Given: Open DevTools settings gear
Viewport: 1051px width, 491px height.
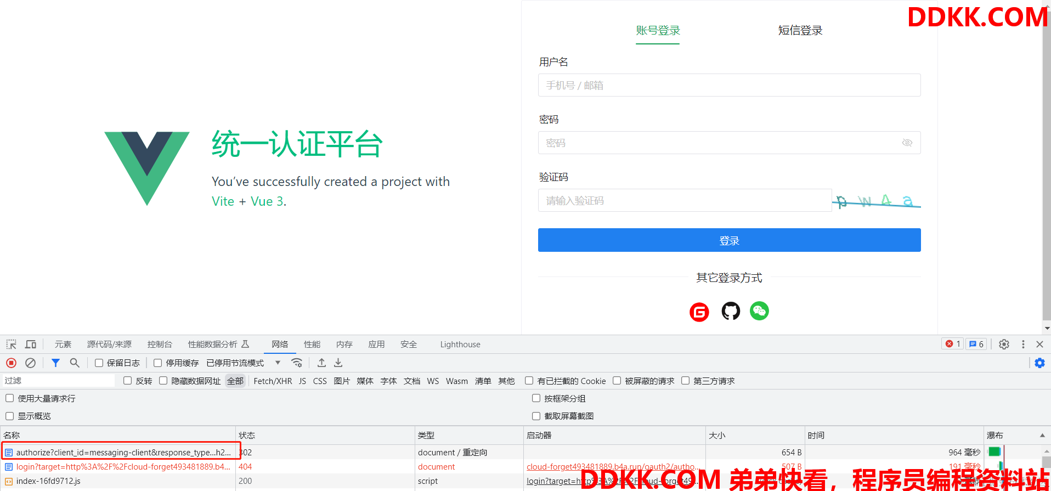Looking at the screenshot, I should (1004, 344).
